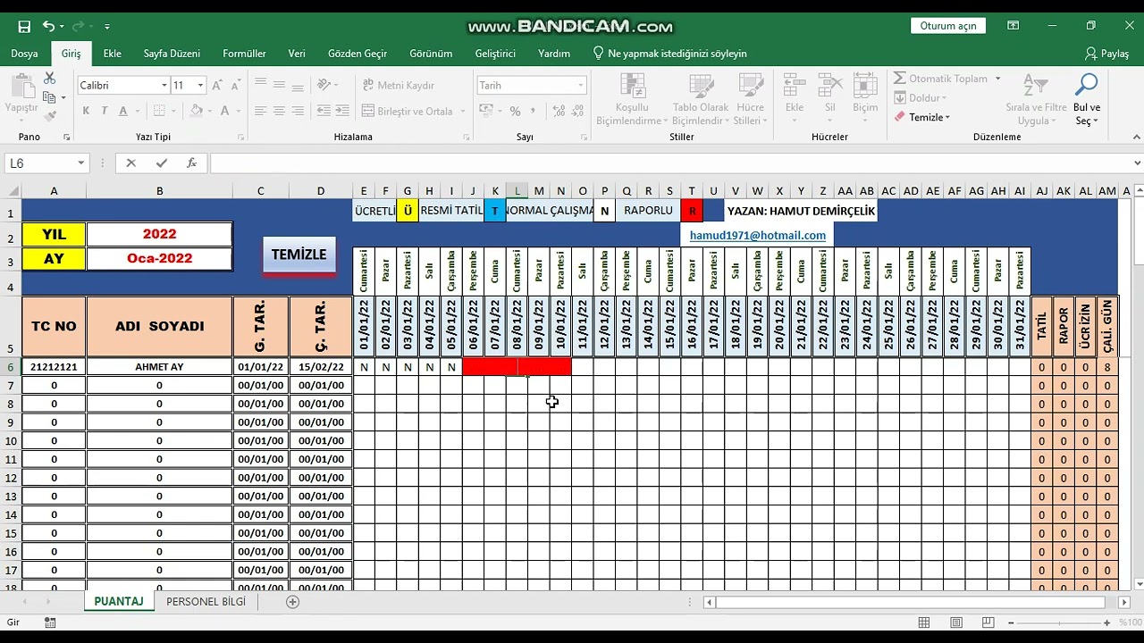
Task: Open the Temizle clear dropdown in ribbon
Action: [923, 117]
